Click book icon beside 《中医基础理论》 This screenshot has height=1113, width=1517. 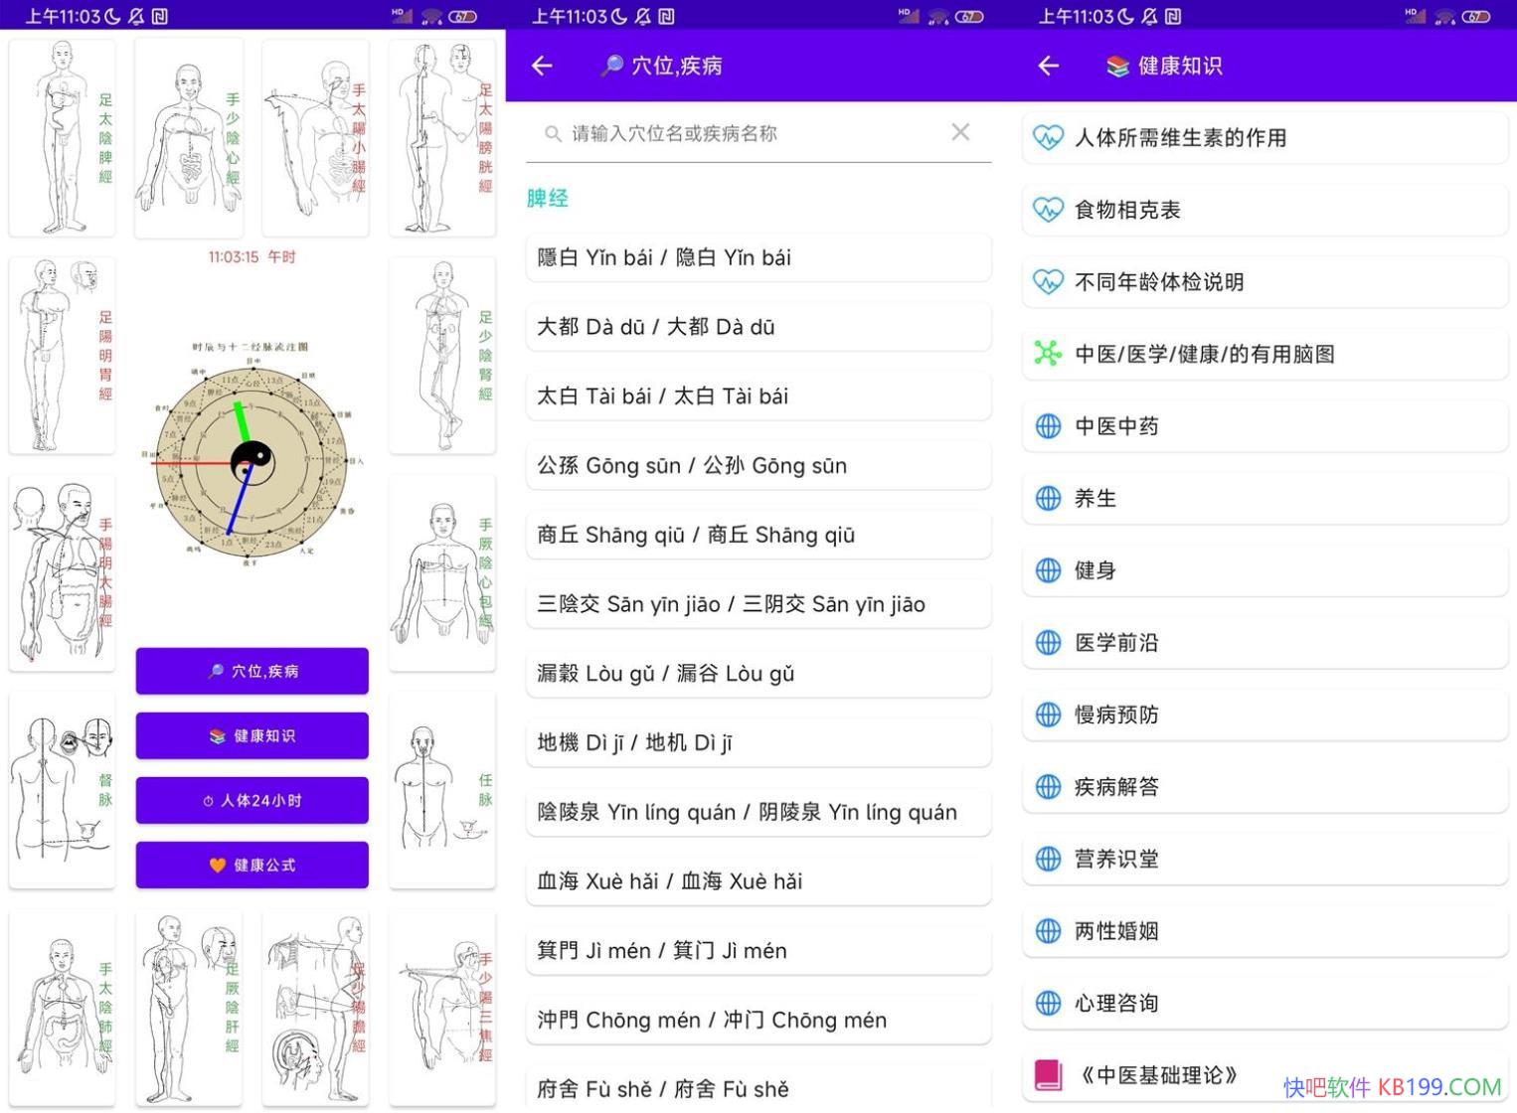pyautogui.click(x=1048, y=1074)
